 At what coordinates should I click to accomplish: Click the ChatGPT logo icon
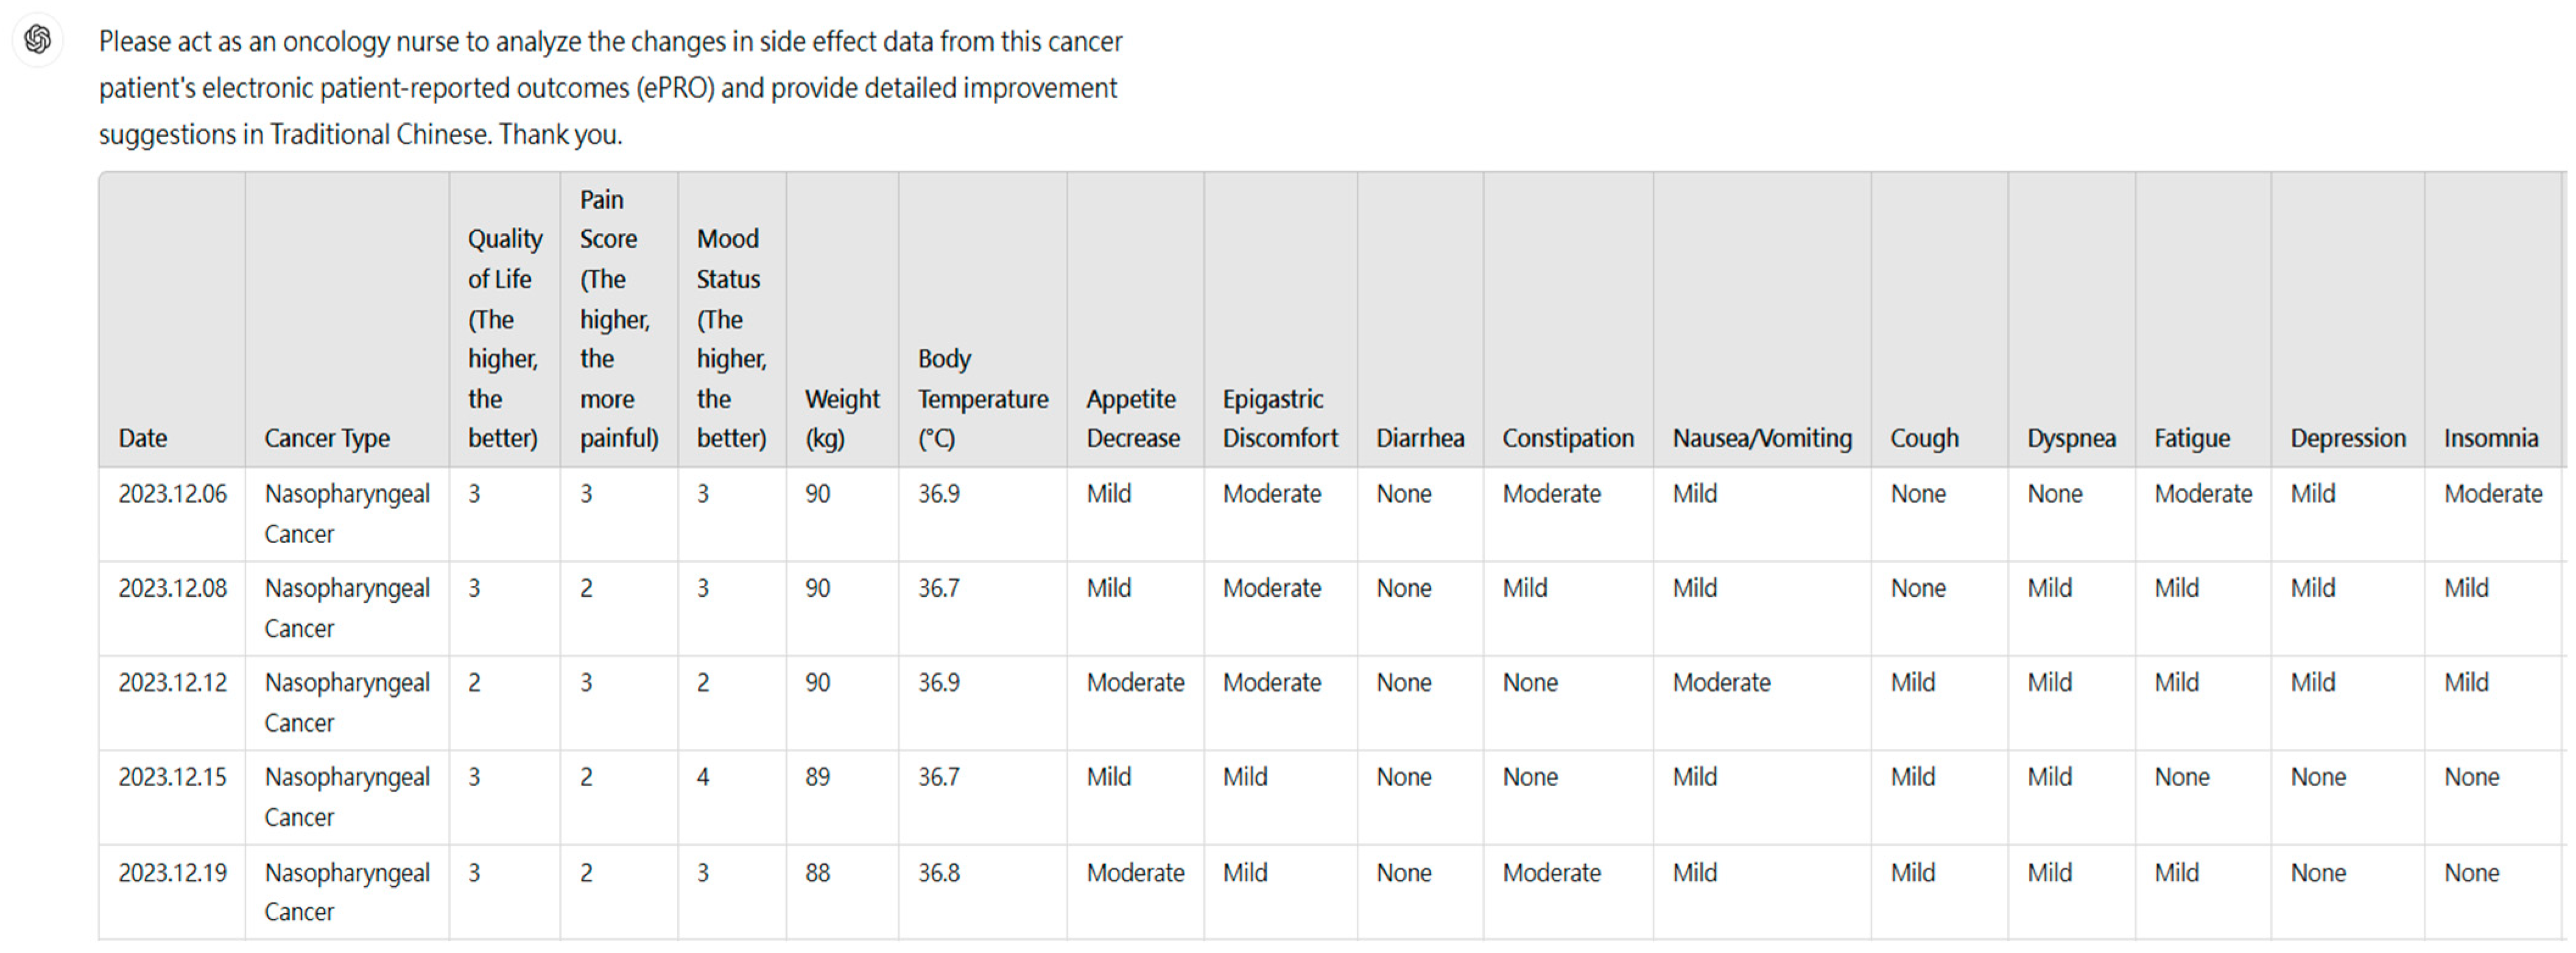38,39
